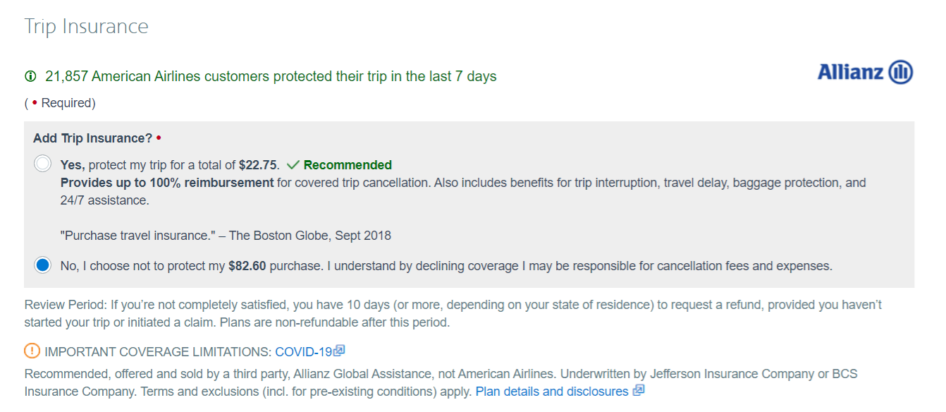Click the Add Trip Insurance? question label
This screenshot has height=412, width=946.
click(92, 138)
